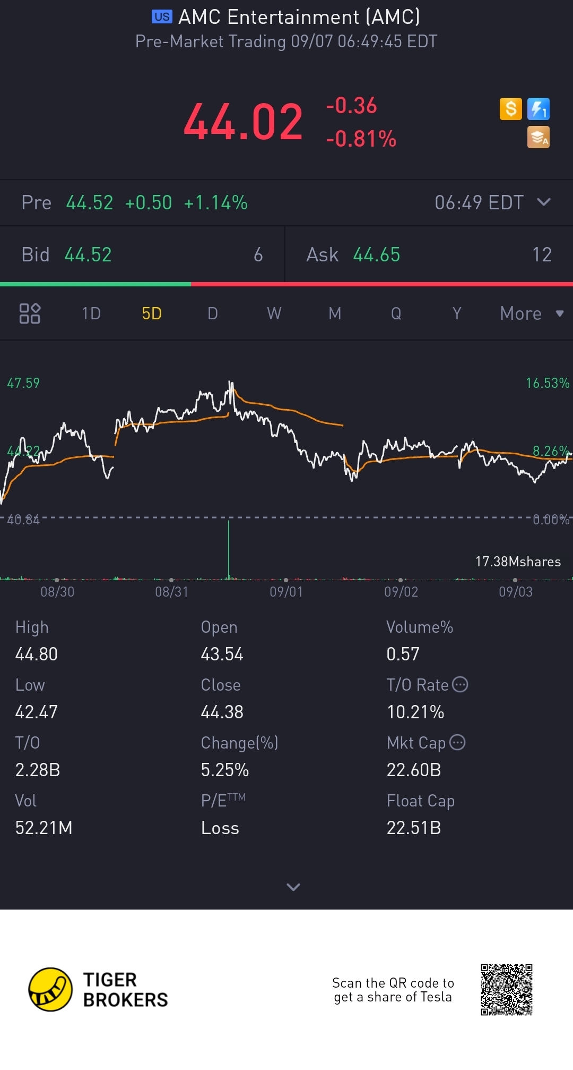Expand more stats with bottom chevron
The width and height of the screenshot is (573, 1070).
tap(293, 887)
